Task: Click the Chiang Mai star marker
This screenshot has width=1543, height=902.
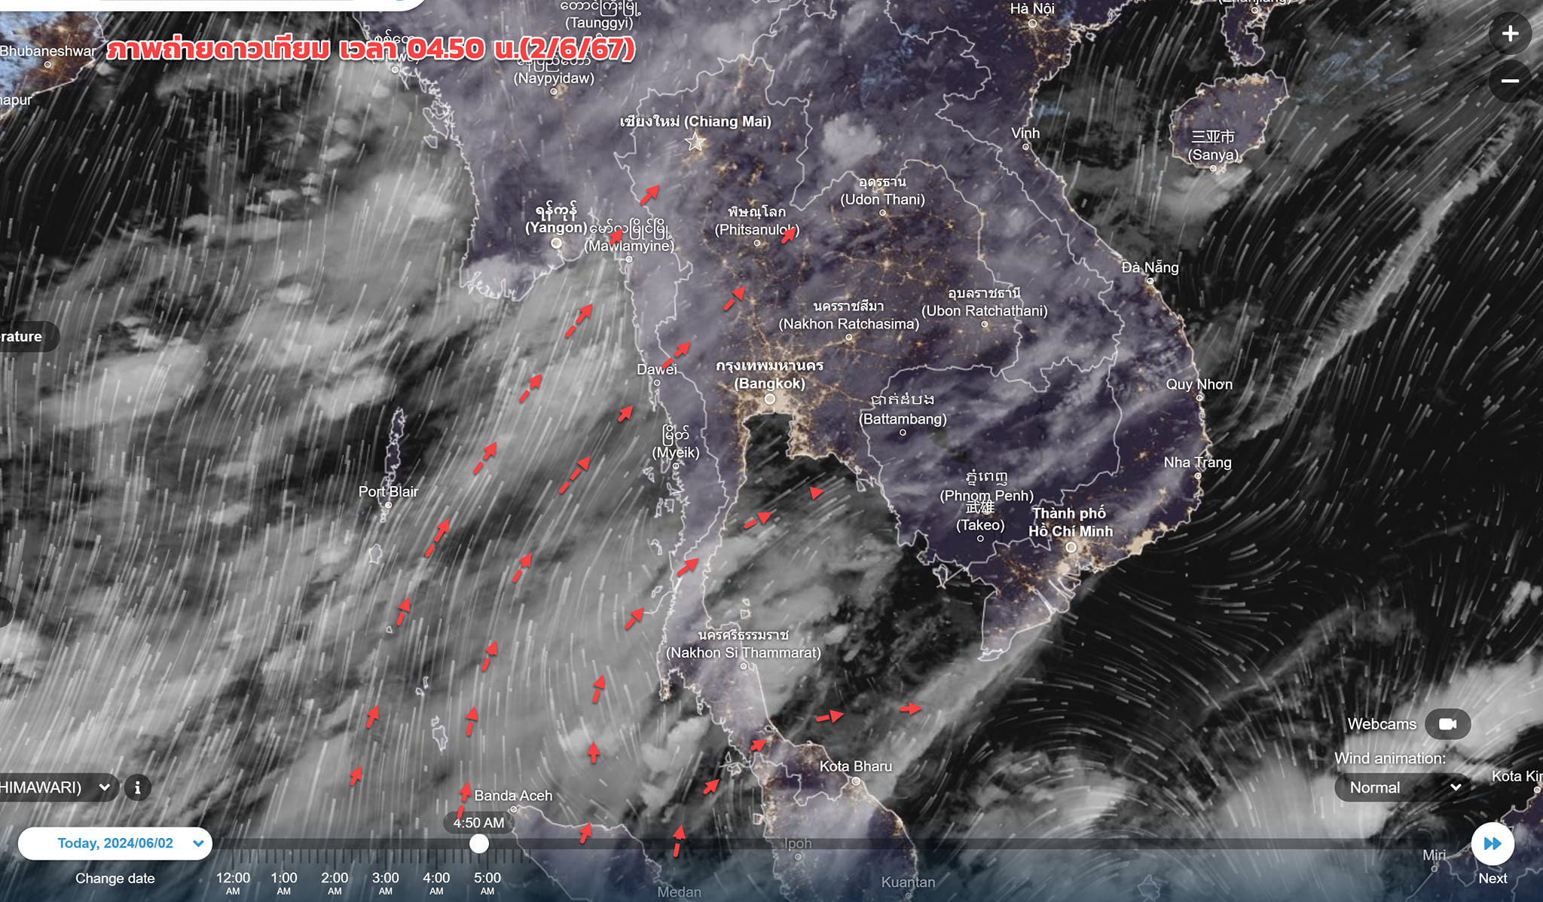Action: tap(695, 142)
